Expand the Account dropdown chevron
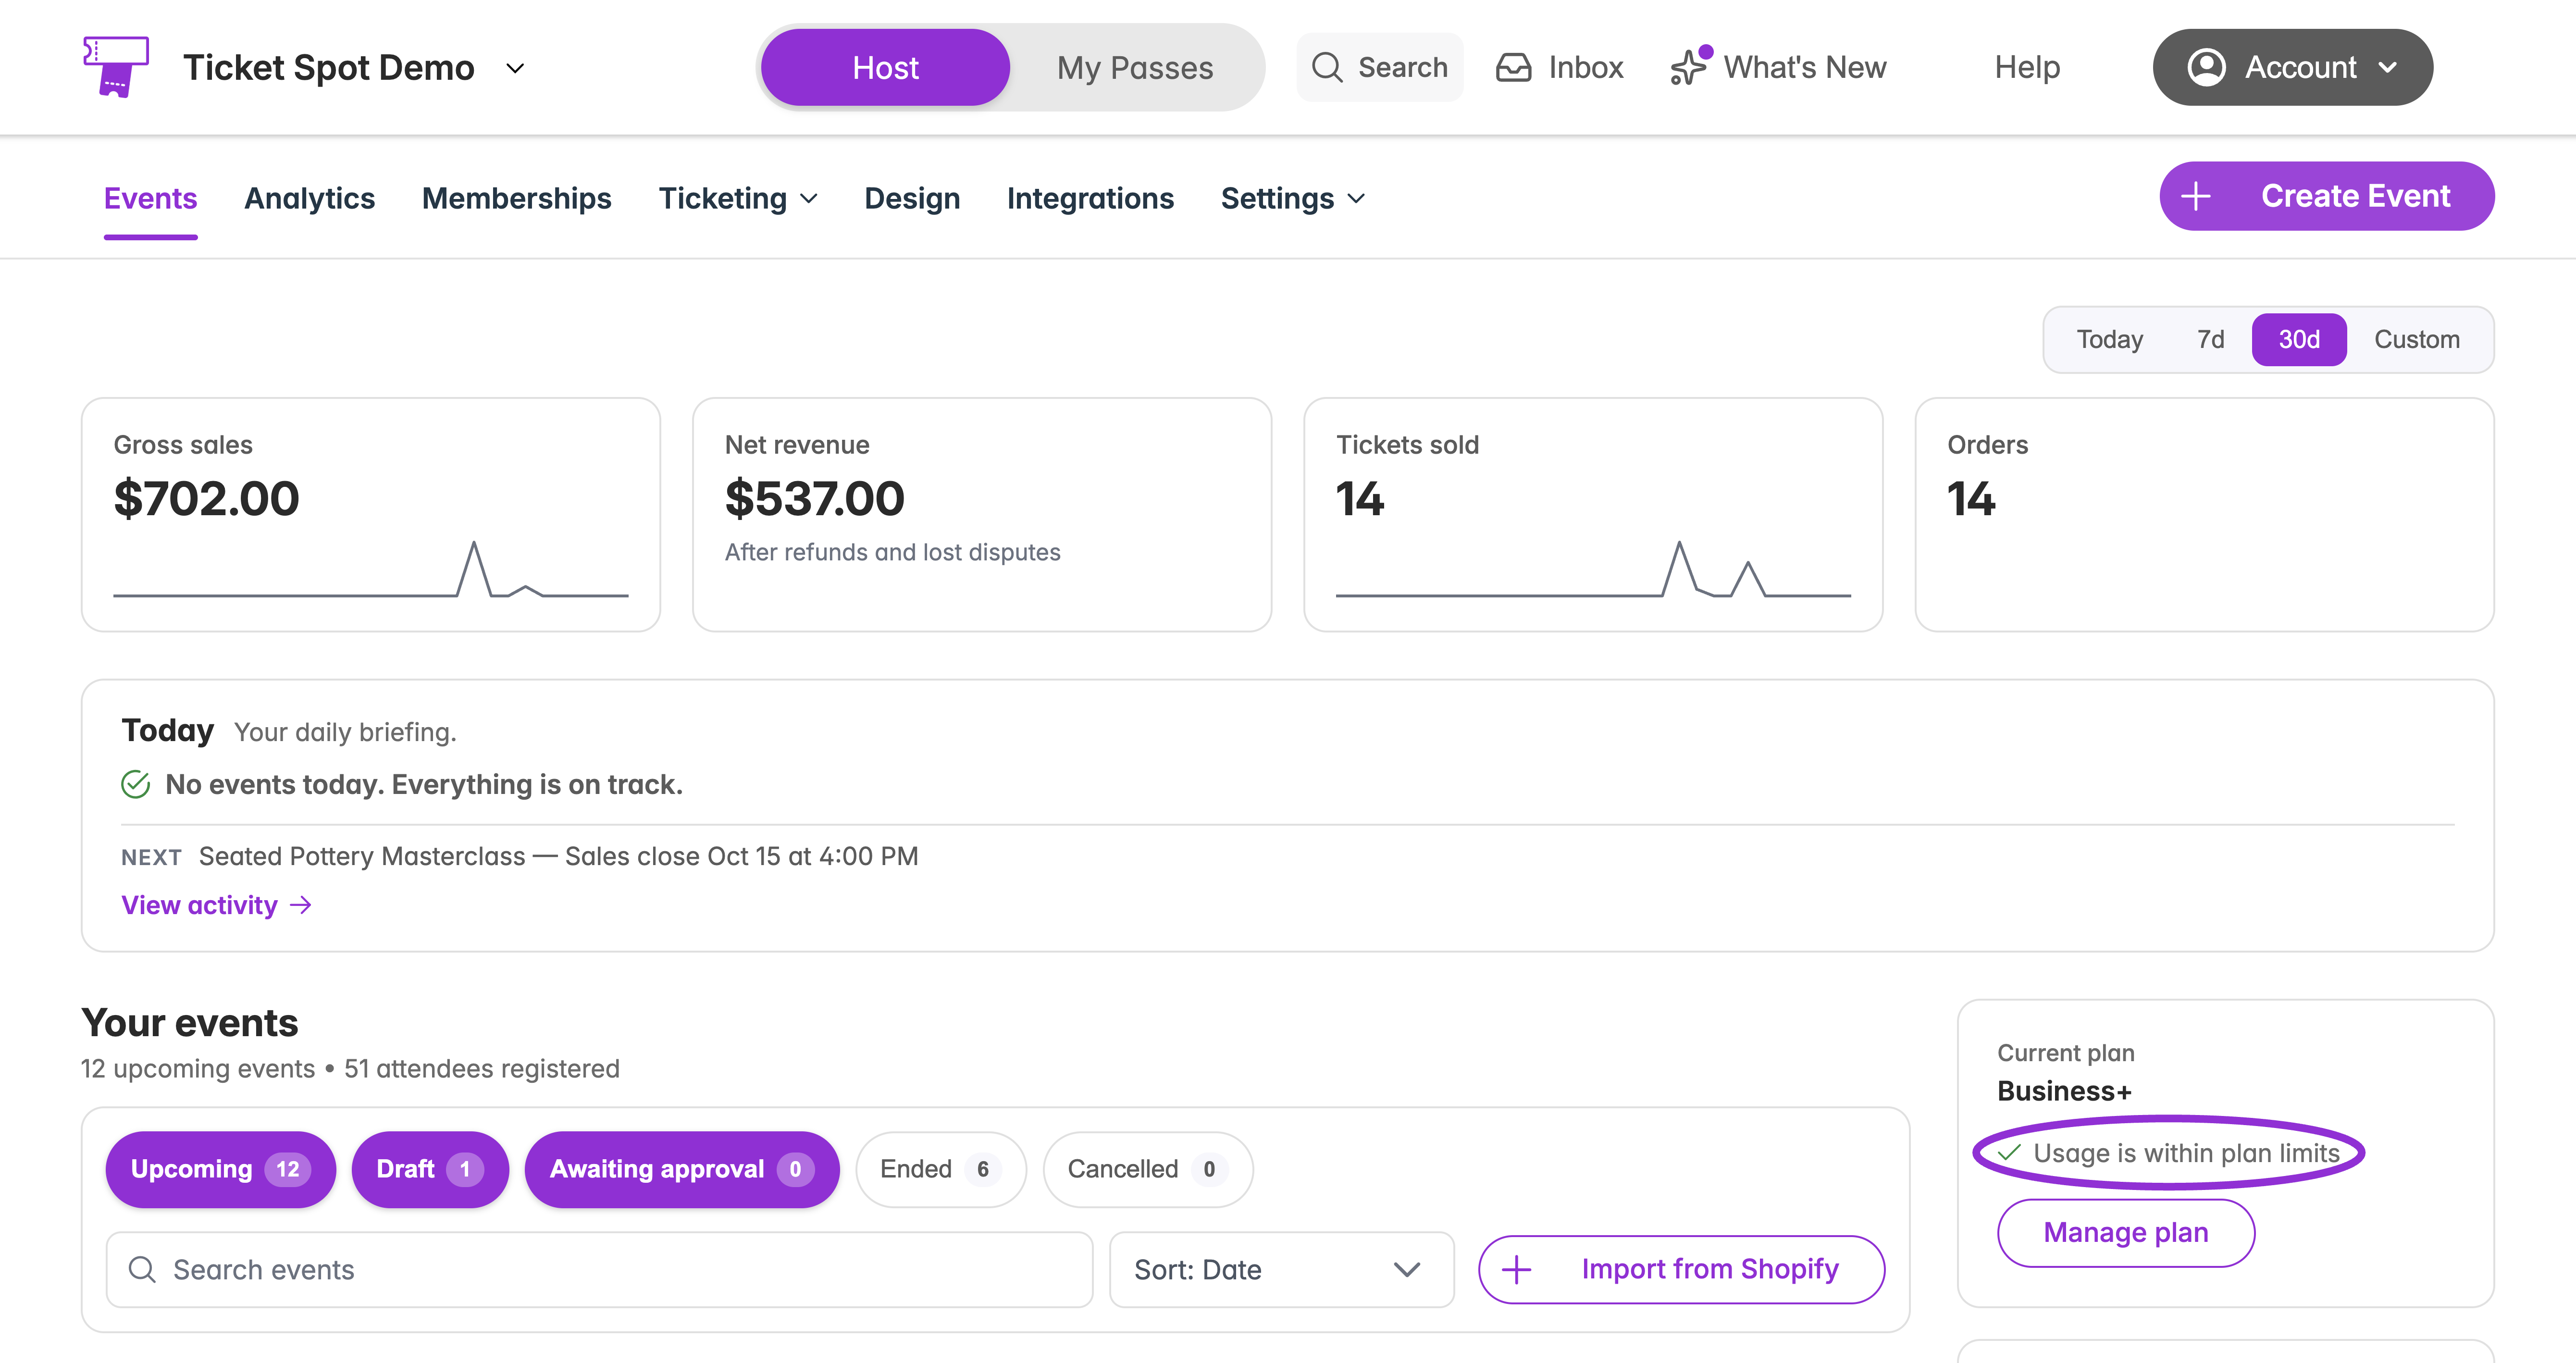 click(2388, 67)
